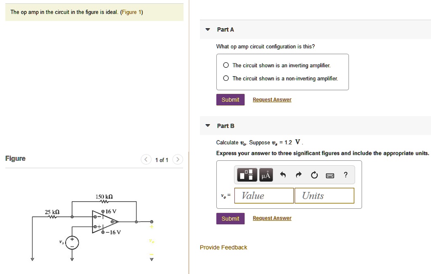
Task: Click the question mark help icon
Action: [346, 175]
